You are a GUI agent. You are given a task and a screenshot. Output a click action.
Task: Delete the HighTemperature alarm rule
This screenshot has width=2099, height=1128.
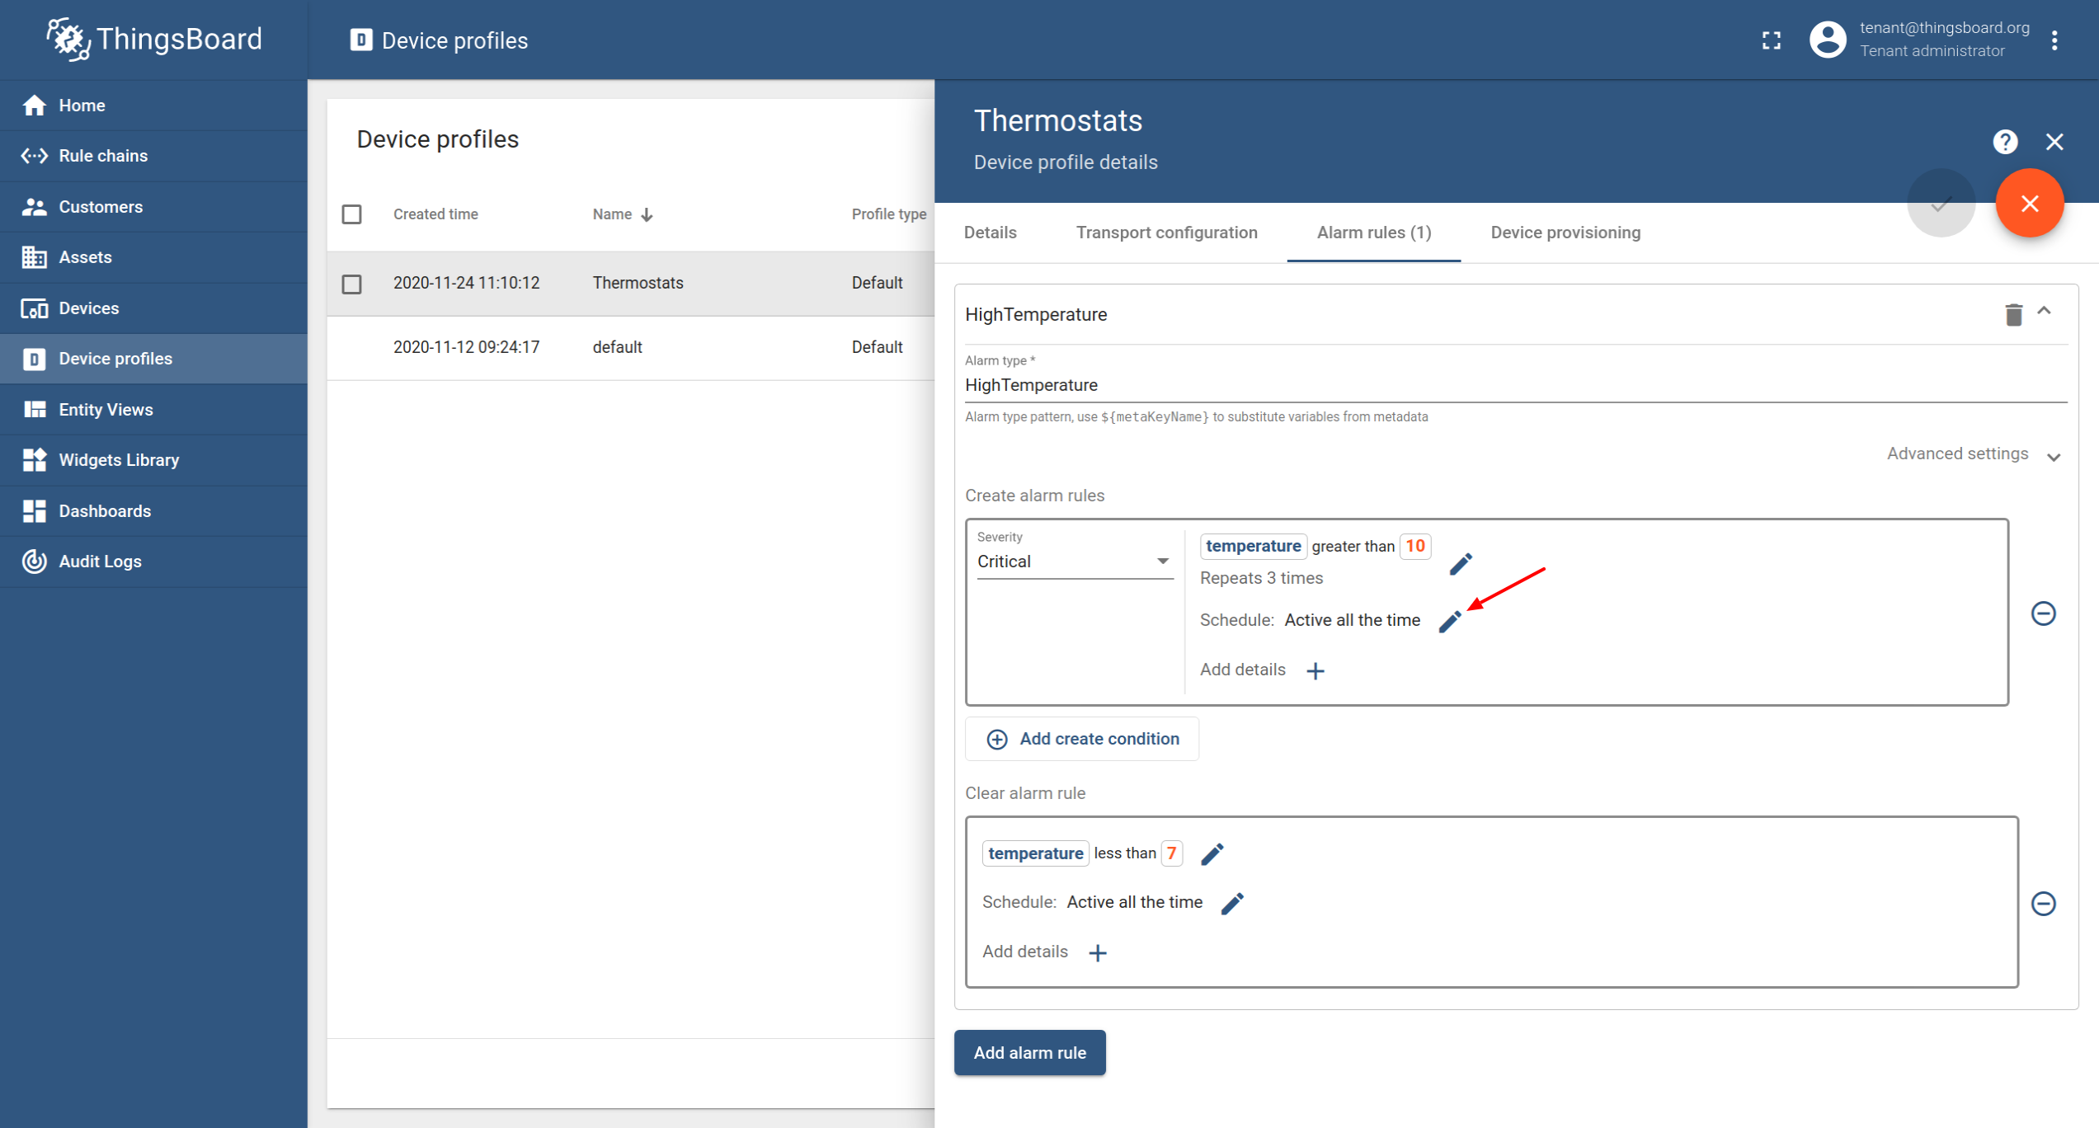tap(2013, 314)
